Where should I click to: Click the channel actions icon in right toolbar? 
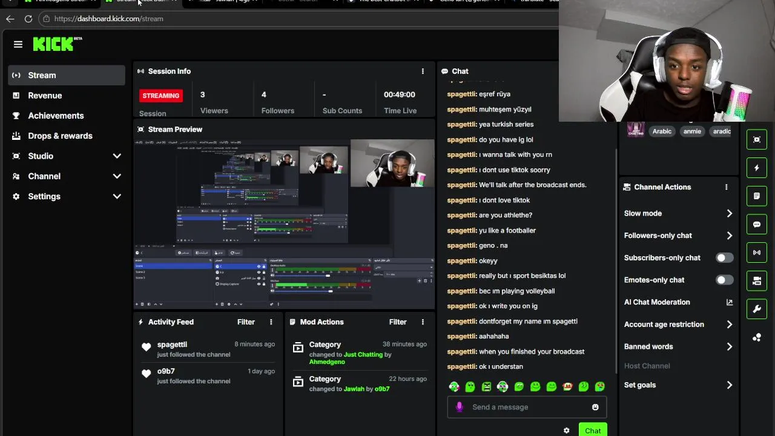(x=757, y=281)
